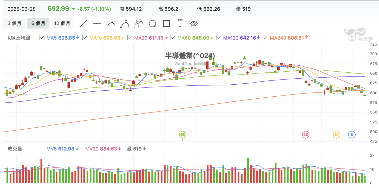Select the 6 個月 range tab
Image resolution: width=379 pixels, height=188 pixels.
pyautogui.click(x=38, y=23)
